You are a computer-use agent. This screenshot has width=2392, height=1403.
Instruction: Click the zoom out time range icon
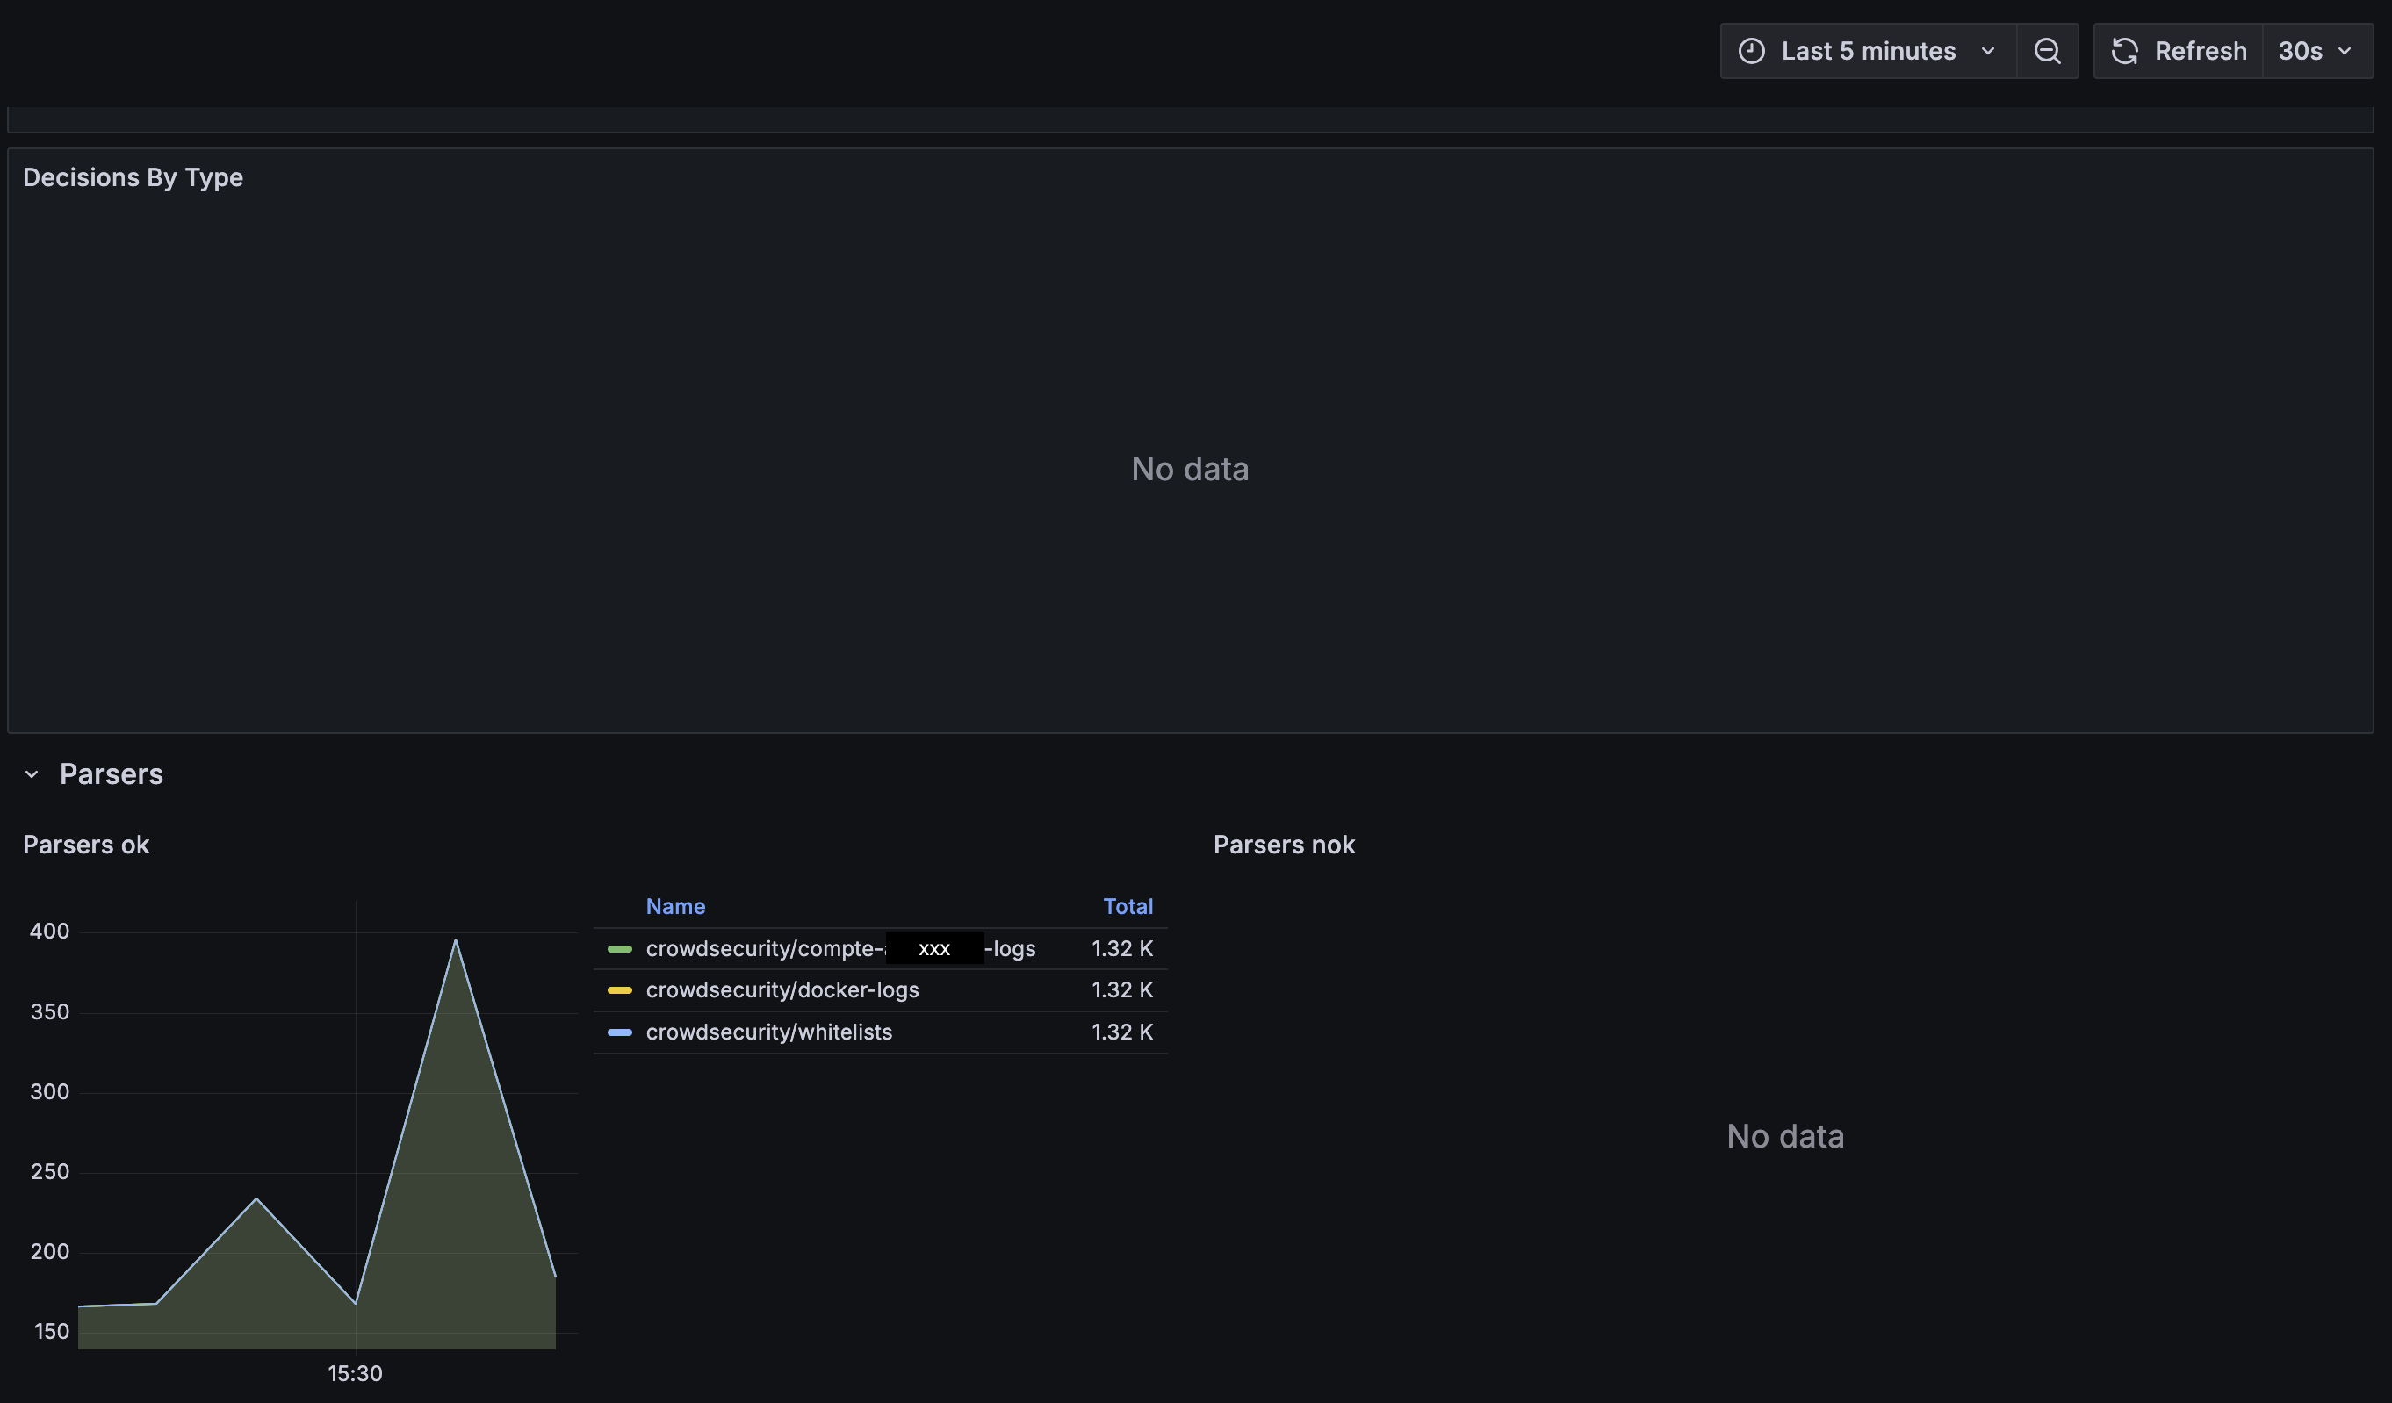pyautogui.click(x=2048, y=51)
